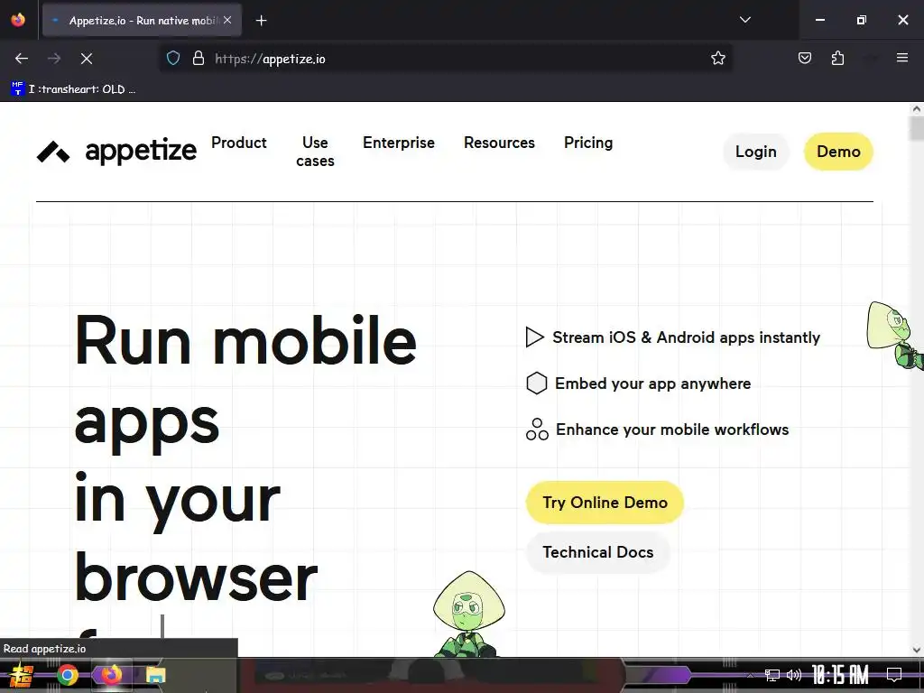Open the transheart OLD bookmark
The height and width of the screenshot is (693, 924).
[x=74, y=89]
